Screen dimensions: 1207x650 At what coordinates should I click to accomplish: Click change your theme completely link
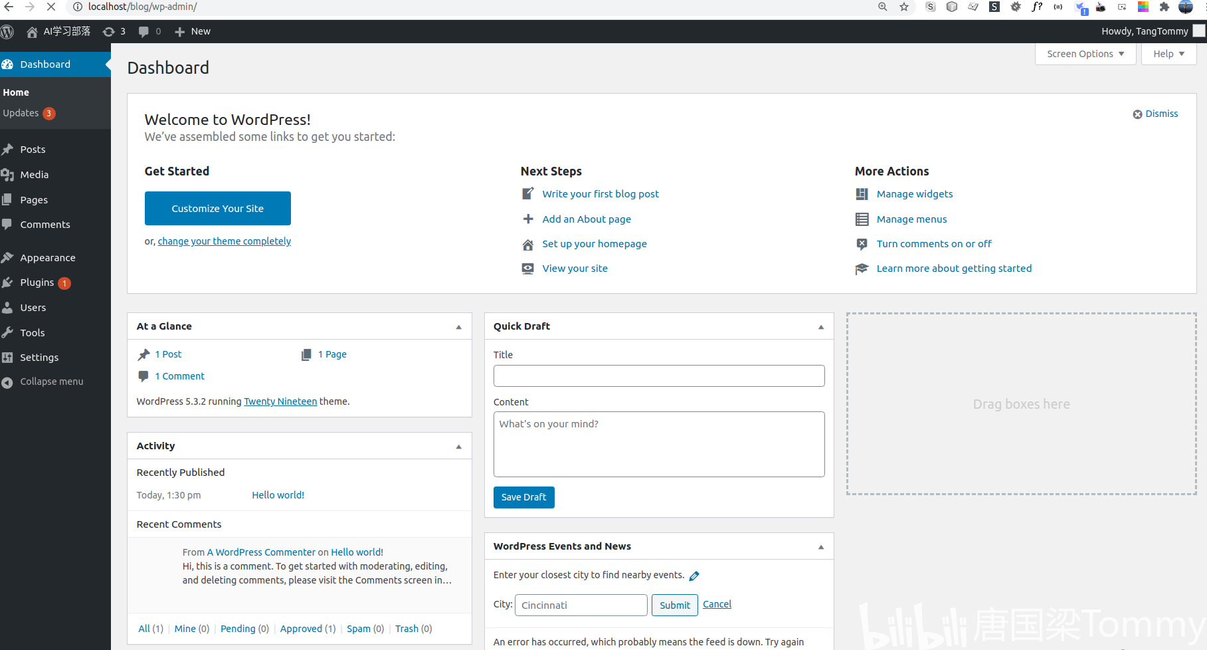[225, 241]
